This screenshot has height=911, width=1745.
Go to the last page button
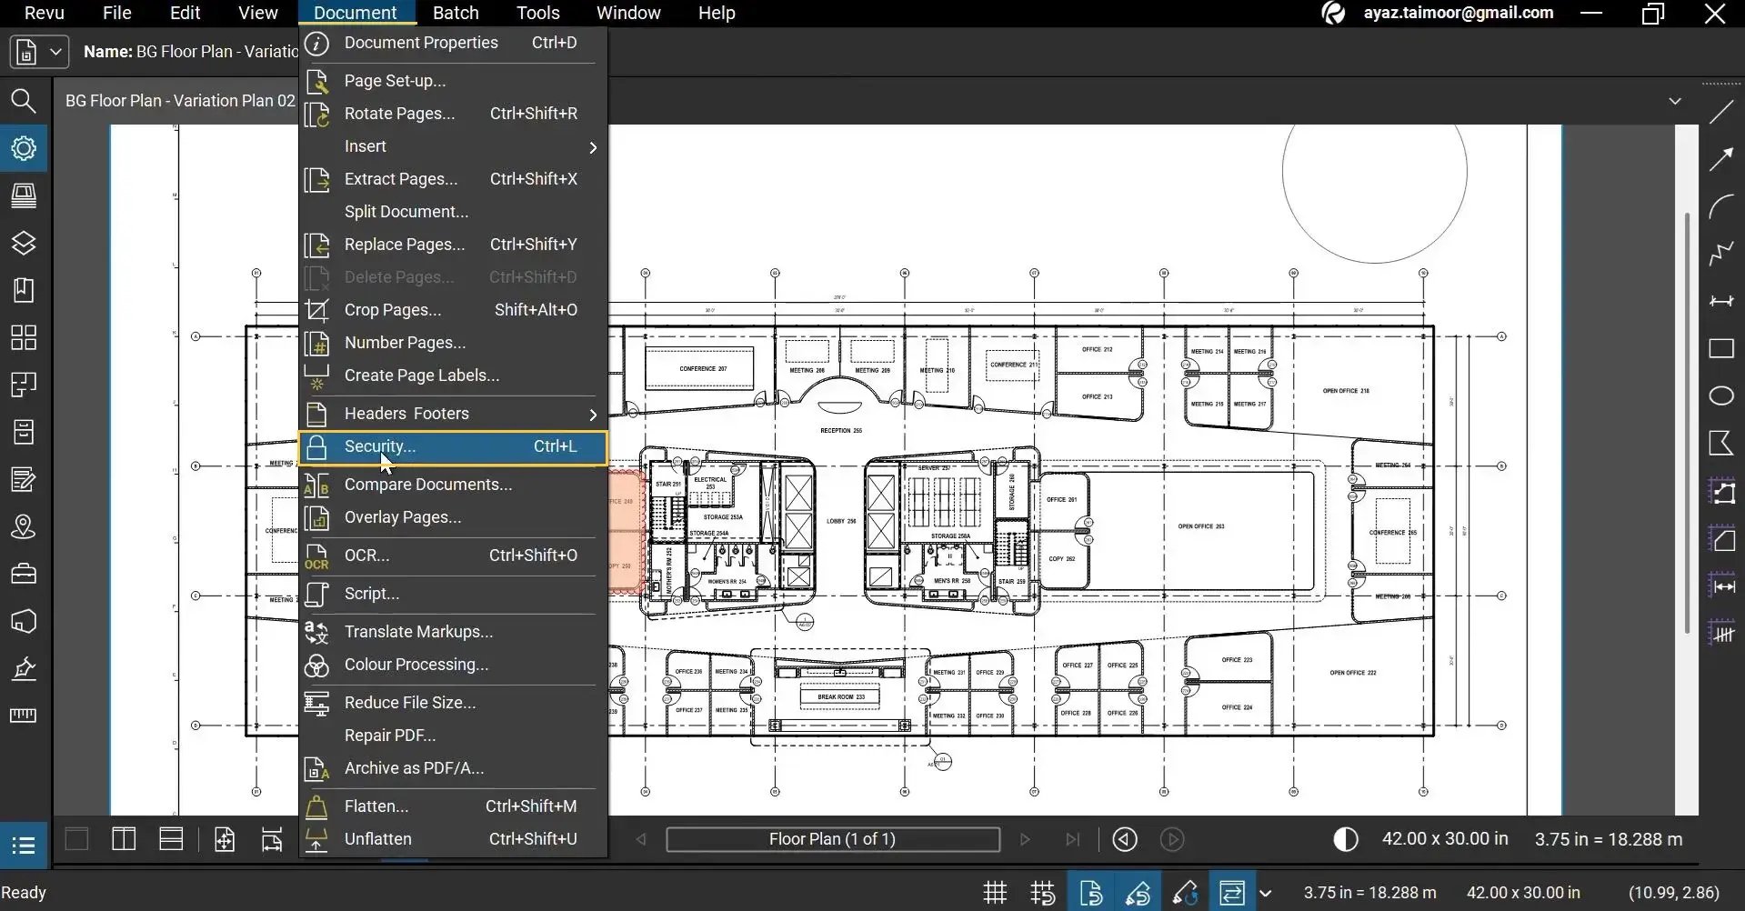tap(1072, 839)
